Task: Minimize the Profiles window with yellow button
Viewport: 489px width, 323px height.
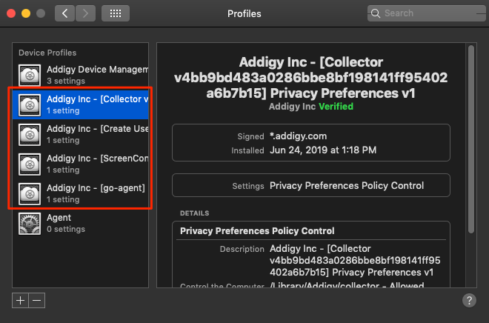Action: point(26,13)
